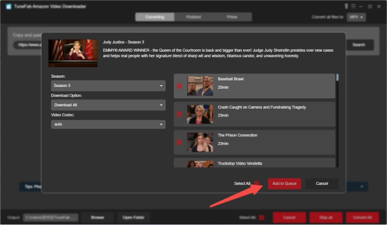Click the Browse button
The height and width of the screenshot is (225, 387).
pos(98,217)
